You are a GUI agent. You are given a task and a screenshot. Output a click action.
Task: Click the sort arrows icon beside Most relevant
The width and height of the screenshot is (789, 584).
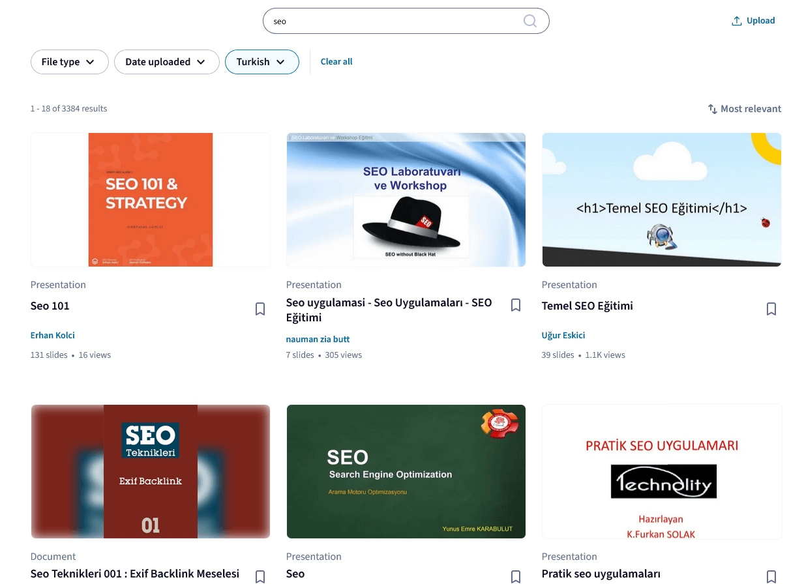pos(712,109)
